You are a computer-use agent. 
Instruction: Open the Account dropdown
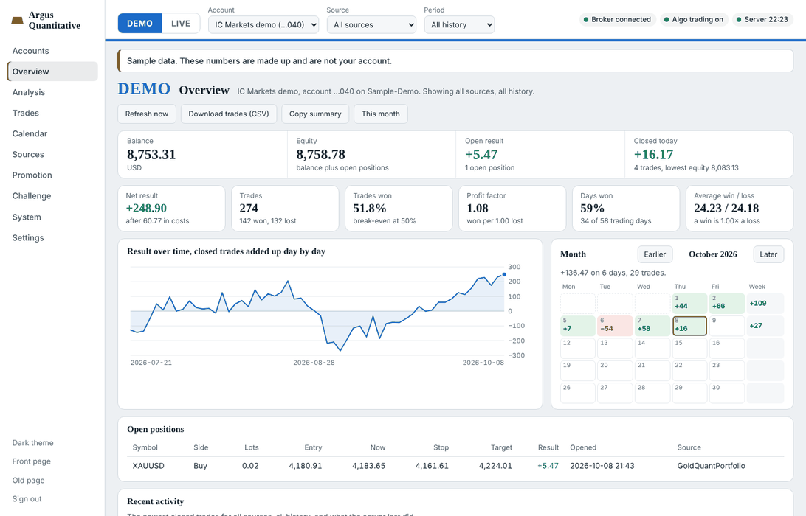click(x=263, y=24)
